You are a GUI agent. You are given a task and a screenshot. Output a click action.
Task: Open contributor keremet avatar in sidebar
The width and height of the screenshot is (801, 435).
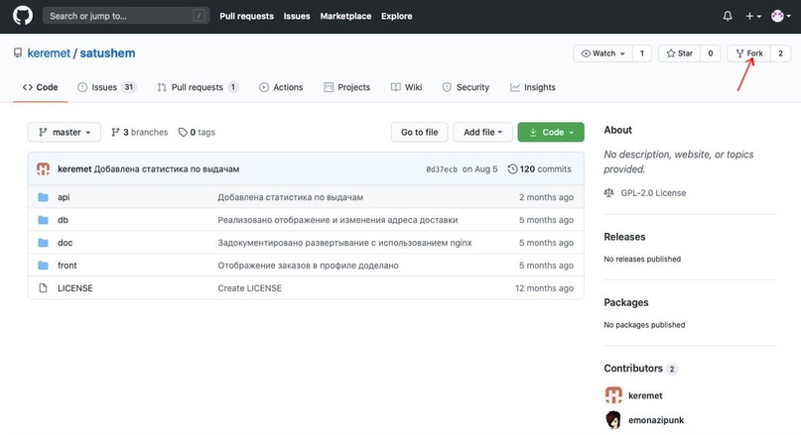point(613,395)
